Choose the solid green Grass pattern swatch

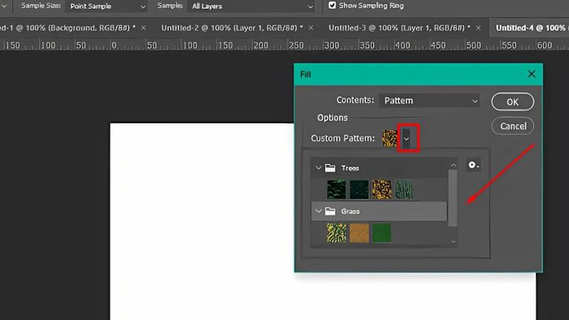click(x=381, y=232)
